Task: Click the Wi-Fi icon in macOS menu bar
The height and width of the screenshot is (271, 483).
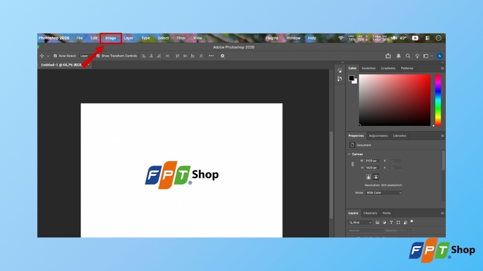Action: [341, 38]
